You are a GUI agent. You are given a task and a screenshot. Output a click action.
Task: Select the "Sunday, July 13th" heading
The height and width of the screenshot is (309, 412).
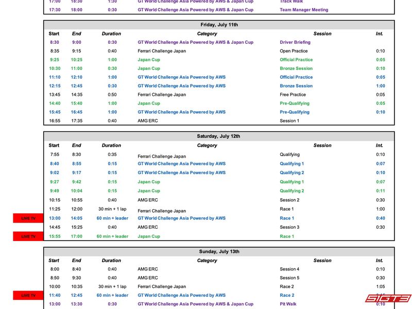[x=219, y=251]
